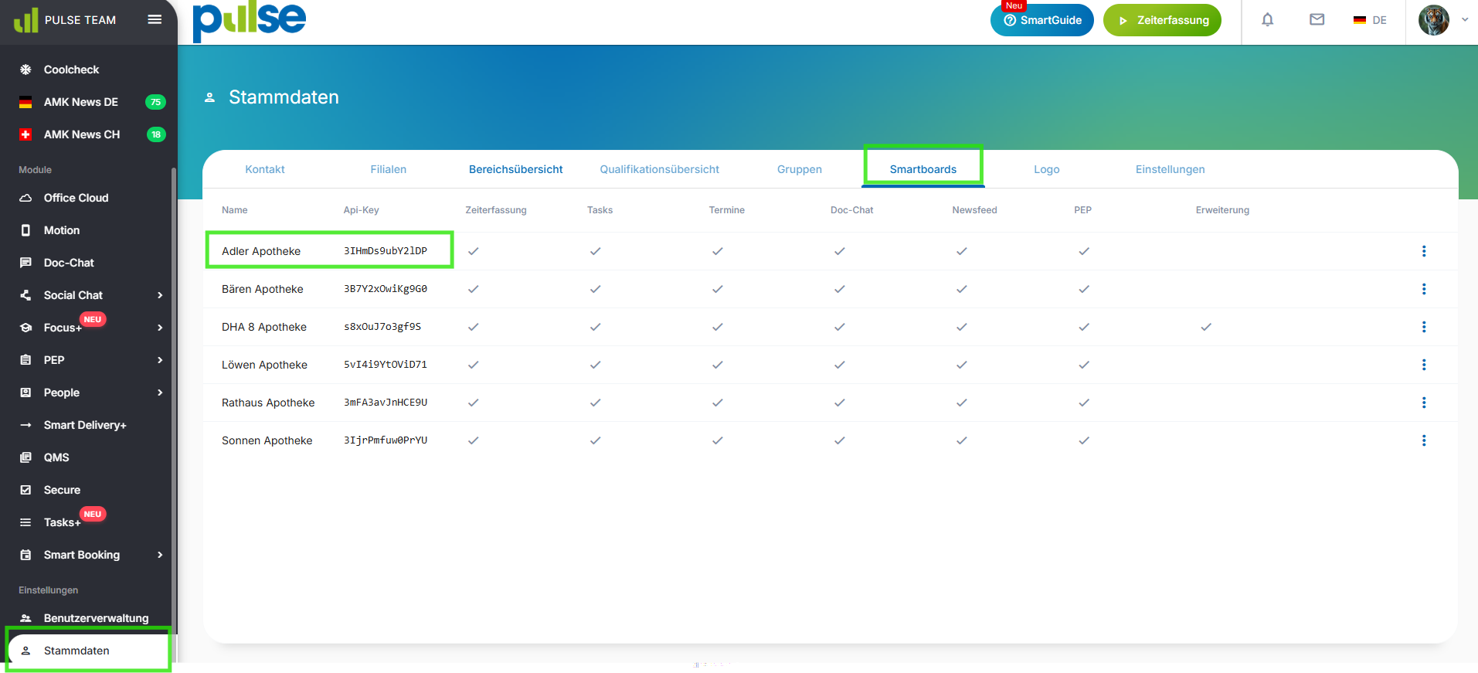Viewport: 1478px width, 673px height.
Task: Expand the Focus+ submenu
Action: (160, 328)
